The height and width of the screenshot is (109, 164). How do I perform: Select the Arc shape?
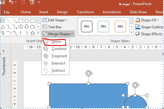[x=9, y=33]
